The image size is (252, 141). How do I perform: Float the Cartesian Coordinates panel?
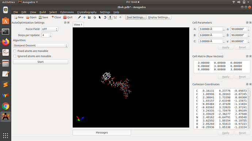pos(247,84)
